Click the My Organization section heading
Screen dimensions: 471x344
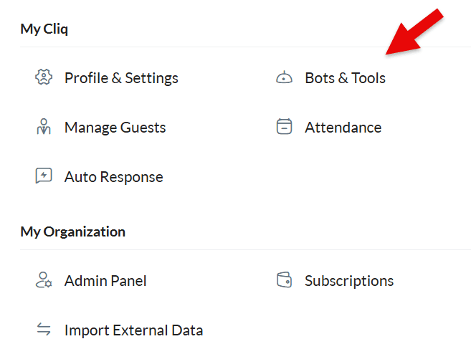(x=72, y=232)
